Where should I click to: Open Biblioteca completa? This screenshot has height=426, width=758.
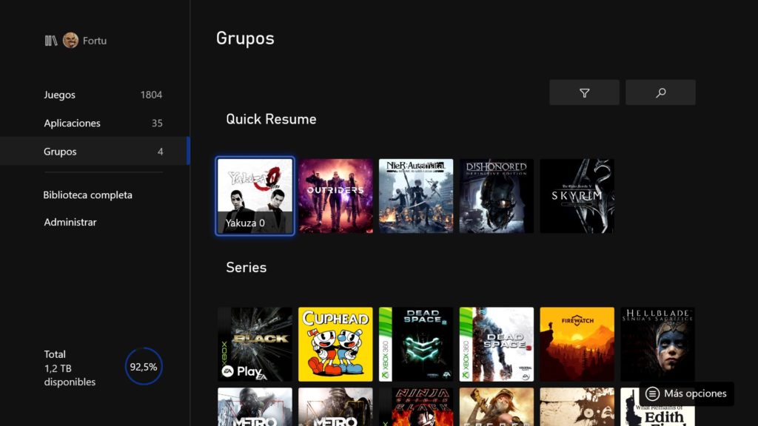(87, 195)
